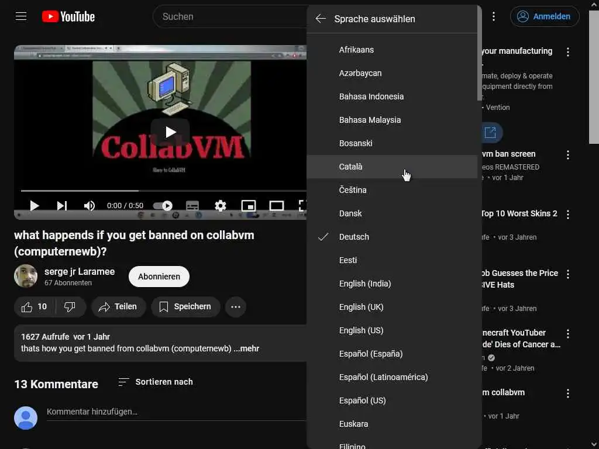Open options for 'necraft YouTuber' video
Screen dimensions: 599x449
pyautogui.click(x=568, y=334)
